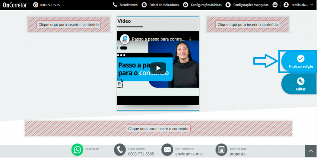Click the Editar button
317x158 pixels.
(299, 84)
